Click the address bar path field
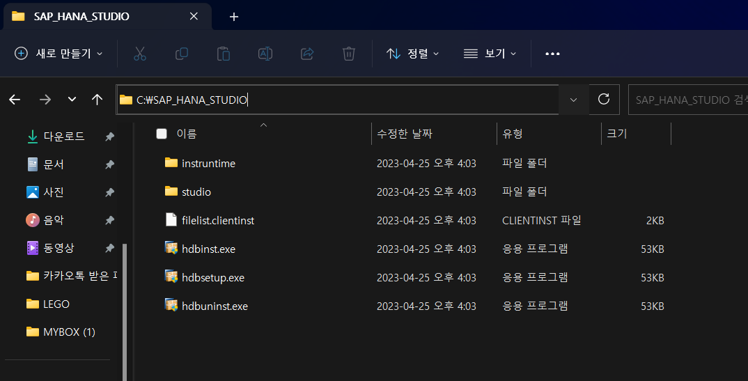Image resolution: width=748 pixels, height=381 pixels. 338,100
